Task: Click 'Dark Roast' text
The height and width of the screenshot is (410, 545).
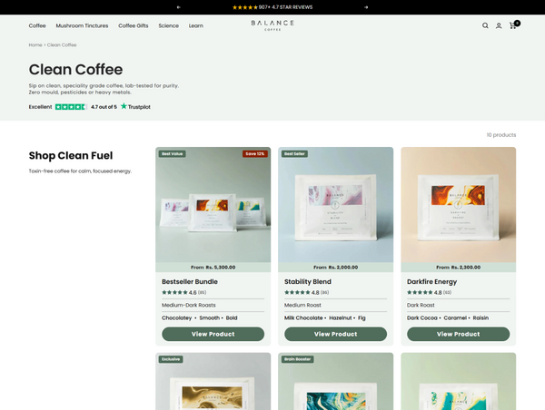Action: pos(421,305)
